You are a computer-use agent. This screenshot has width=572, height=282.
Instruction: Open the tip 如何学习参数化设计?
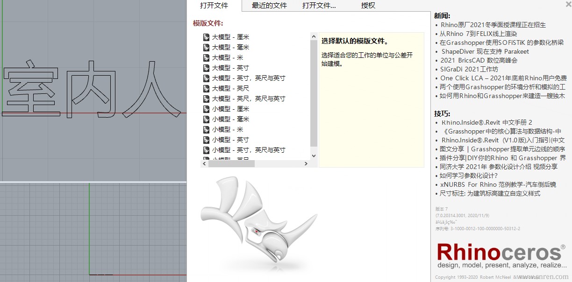point(469,176)
